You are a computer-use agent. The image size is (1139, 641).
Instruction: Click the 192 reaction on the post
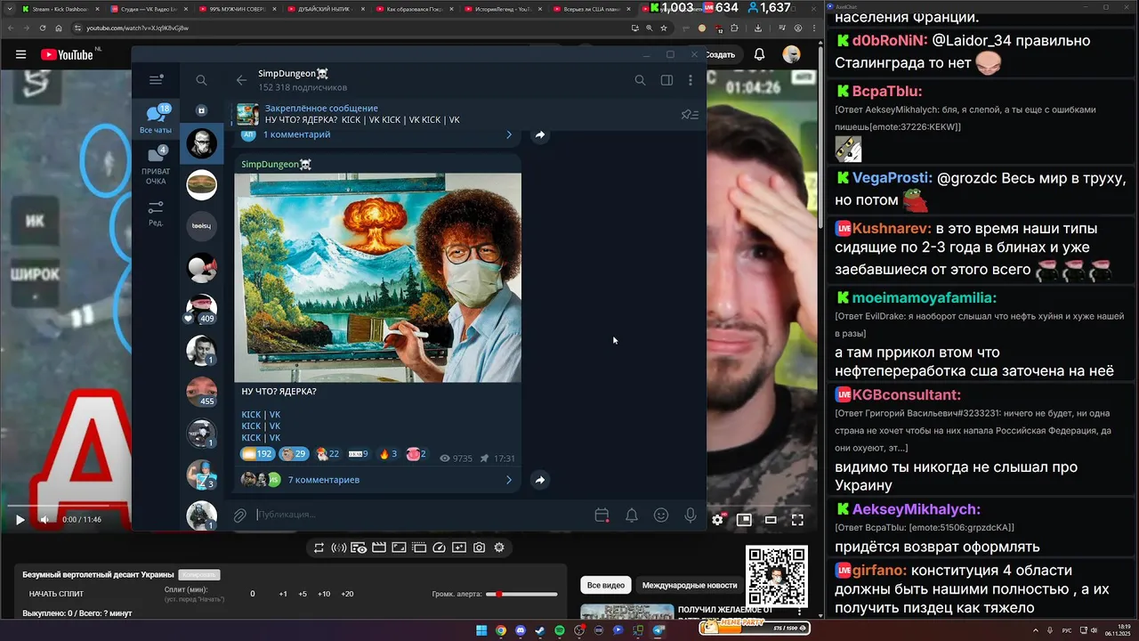click(x=257, y=454)
